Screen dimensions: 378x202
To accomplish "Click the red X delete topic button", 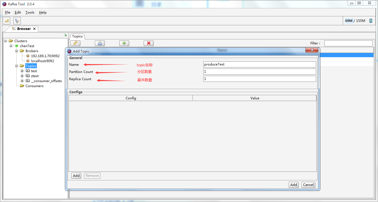I will [x=149, y=43].
